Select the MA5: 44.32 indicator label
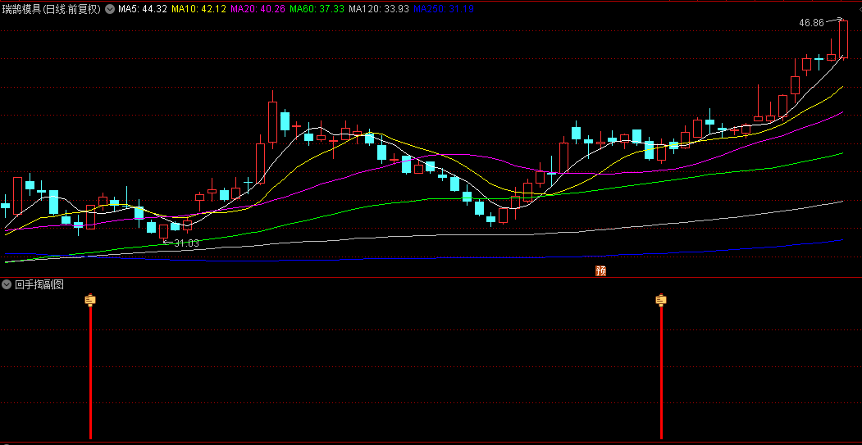 [143, 9]
